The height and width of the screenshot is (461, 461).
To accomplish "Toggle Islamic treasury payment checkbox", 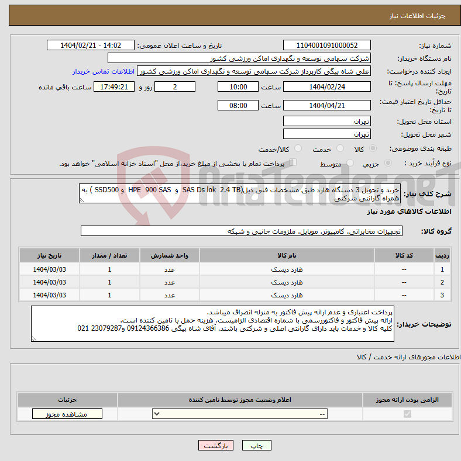I will coord(293,162).
